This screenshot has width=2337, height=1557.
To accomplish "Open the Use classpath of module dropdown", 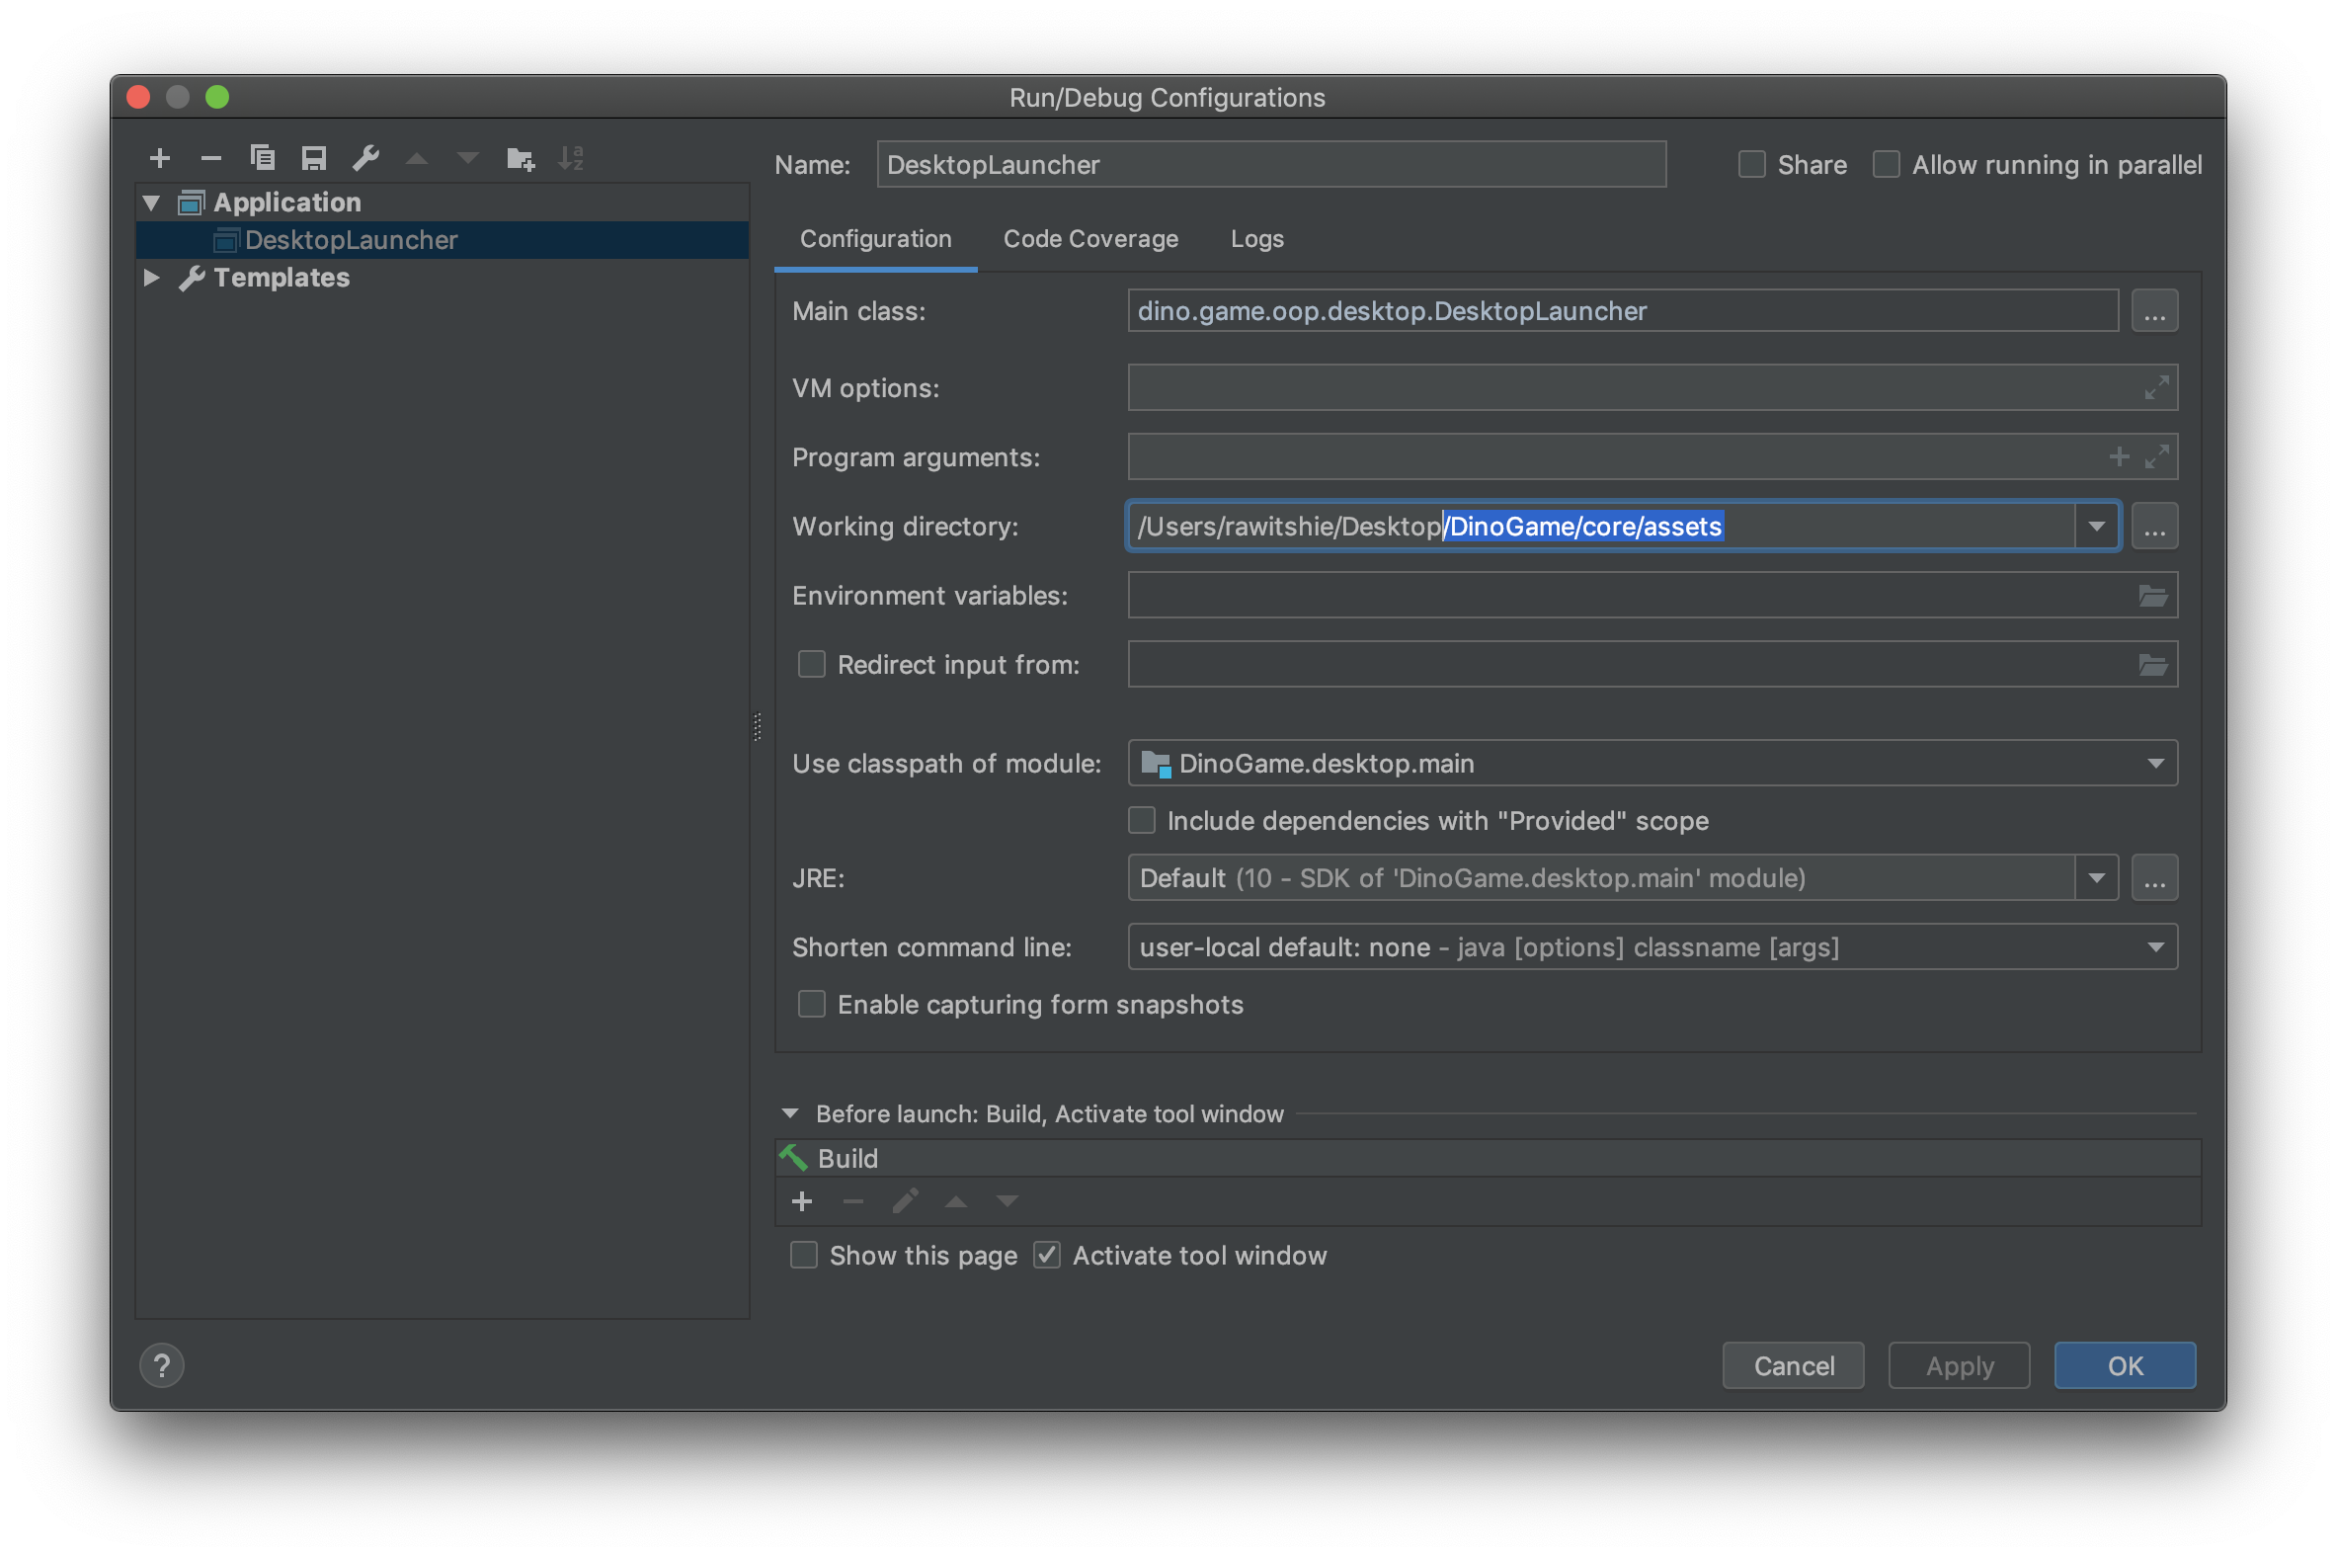I will [2154, 764].
